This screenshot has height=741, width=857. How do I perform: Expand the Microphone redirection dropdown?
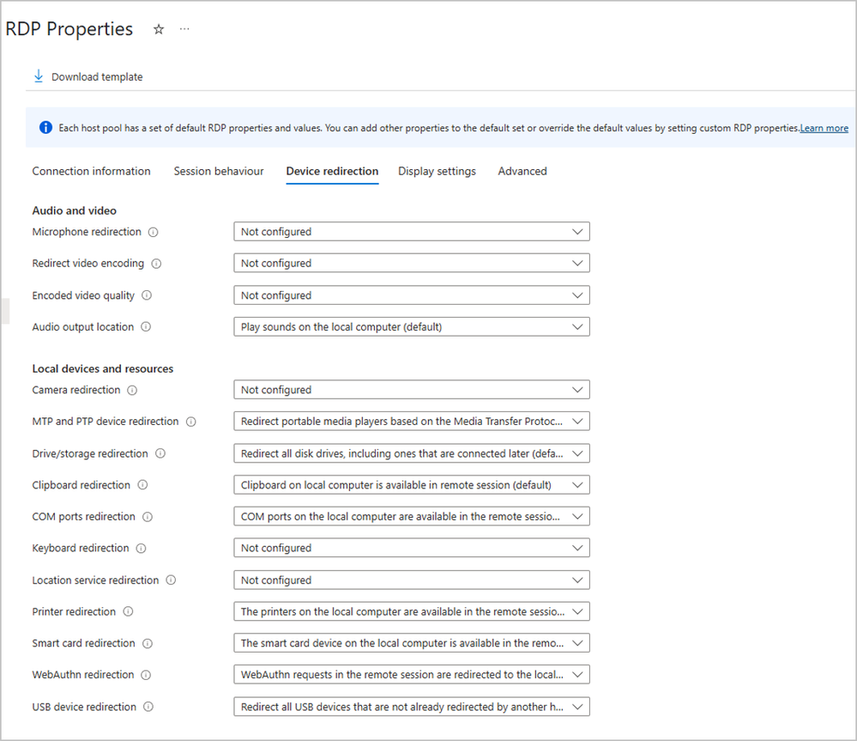point(411,232)
